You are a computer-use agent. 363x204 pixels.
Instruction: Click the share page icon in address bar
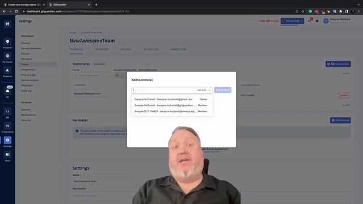pyautogui.click(x=297, y=11)
